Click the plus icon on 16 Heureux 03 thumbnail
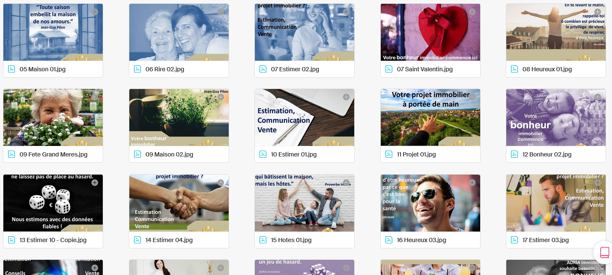 point(472,183)
